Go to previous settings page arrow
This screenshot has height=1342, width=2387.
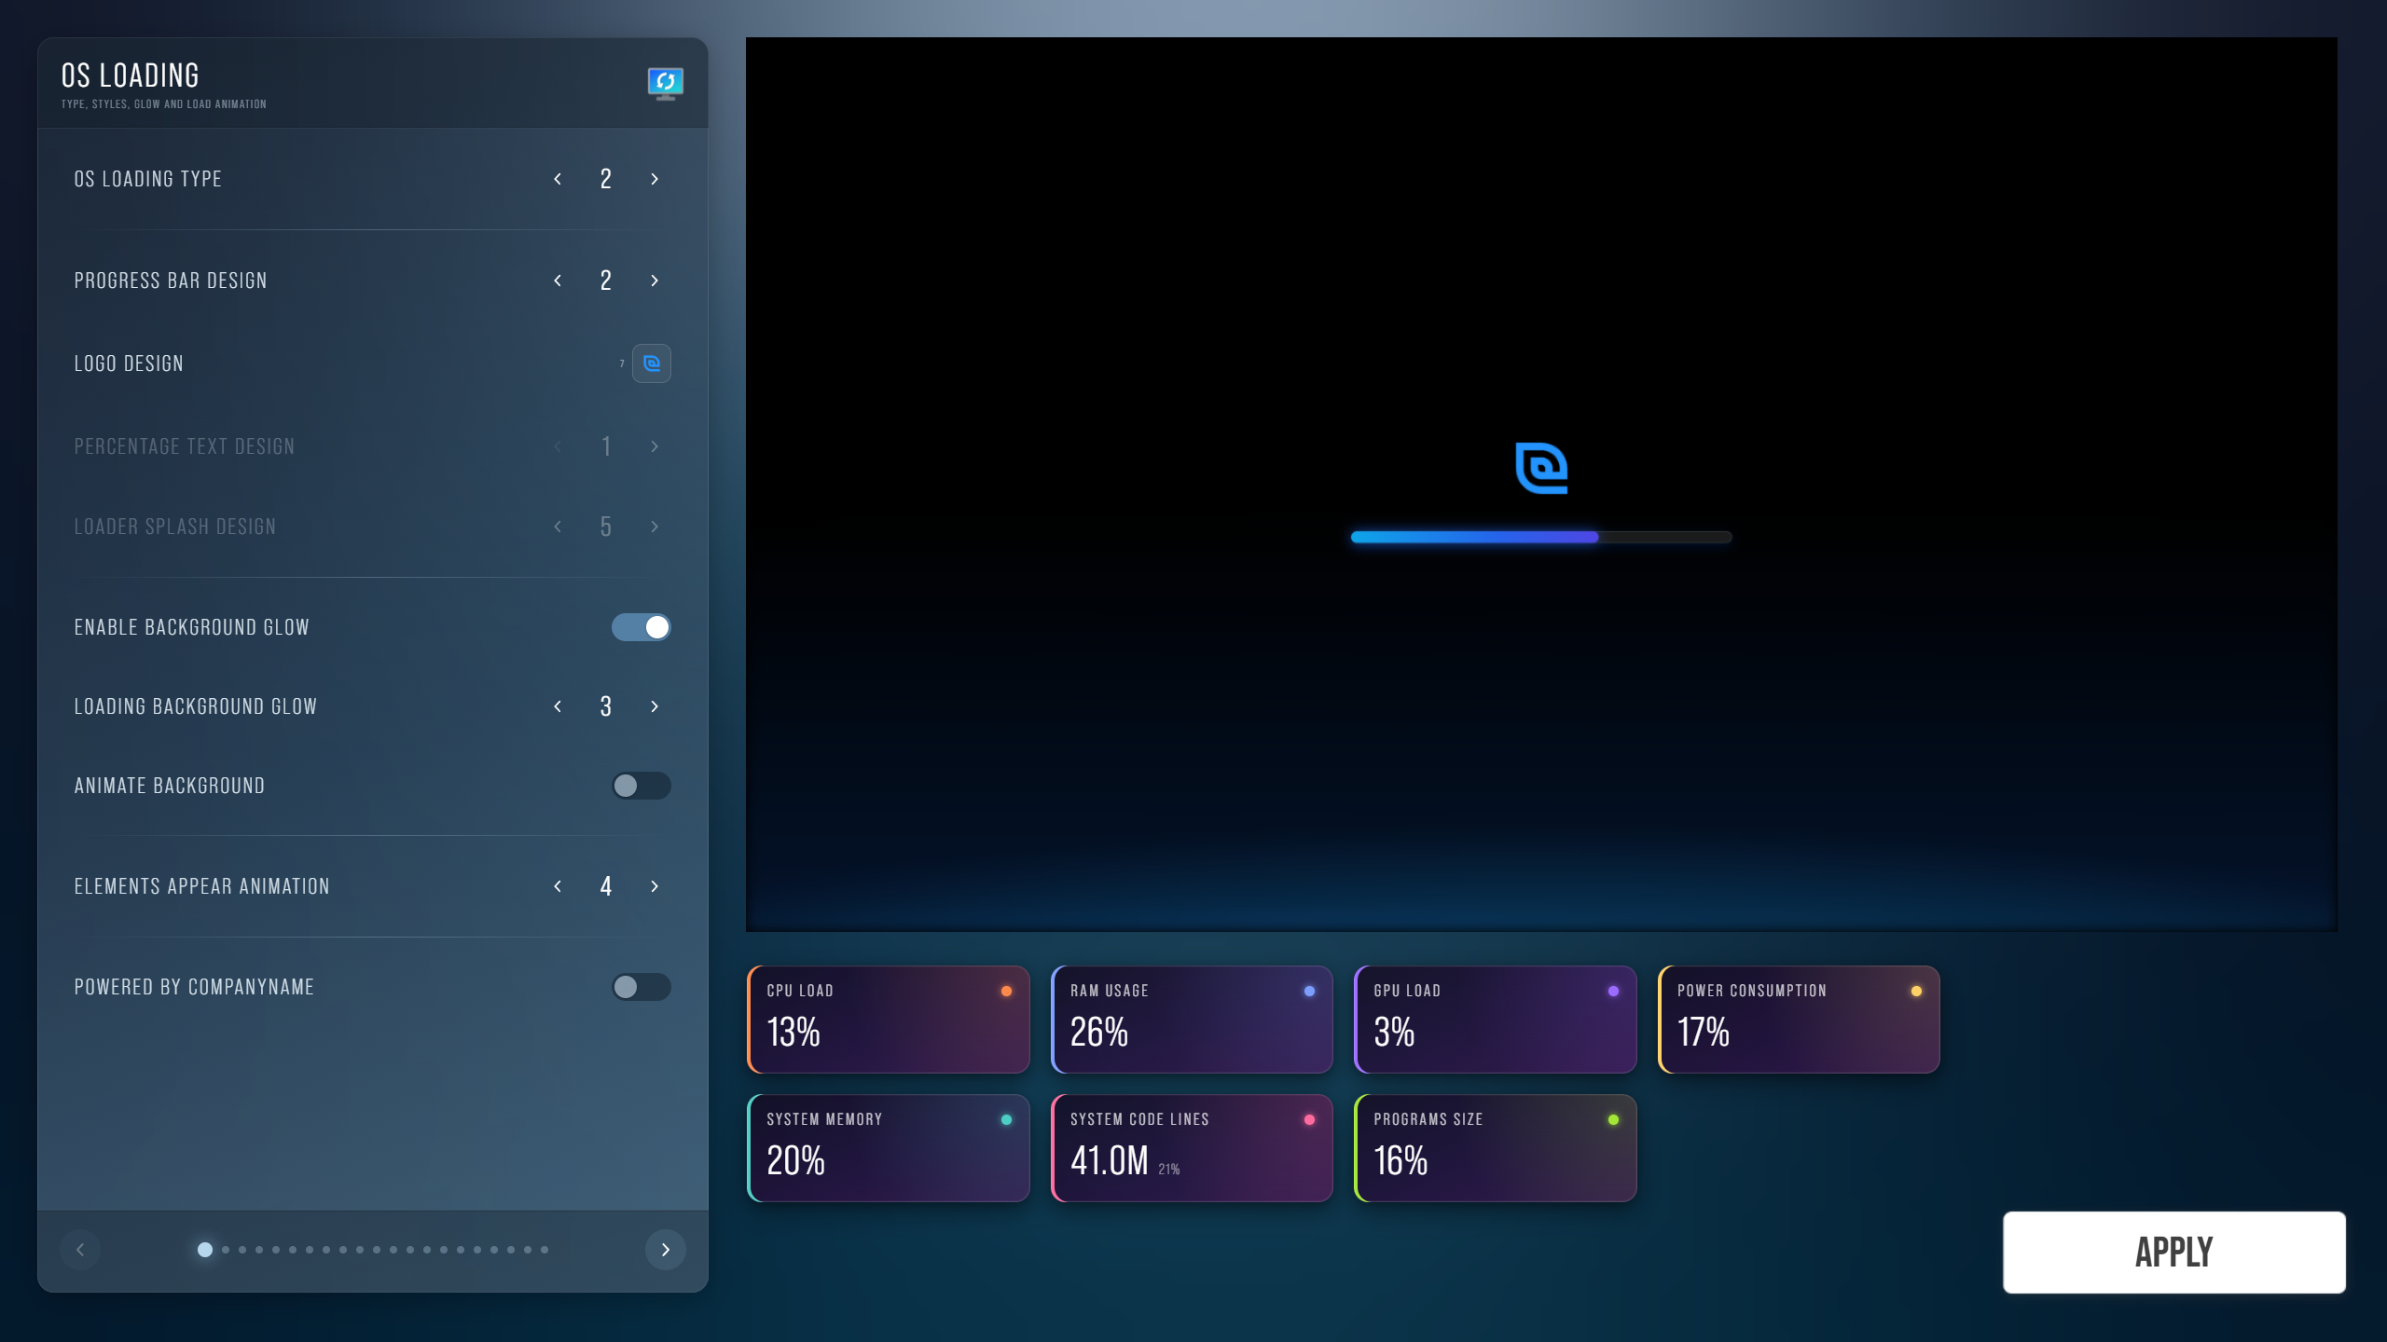(80, 1250)
